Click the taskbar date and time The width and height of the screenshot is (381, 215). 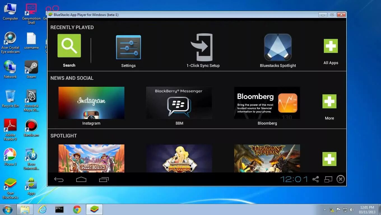point(367,210)
